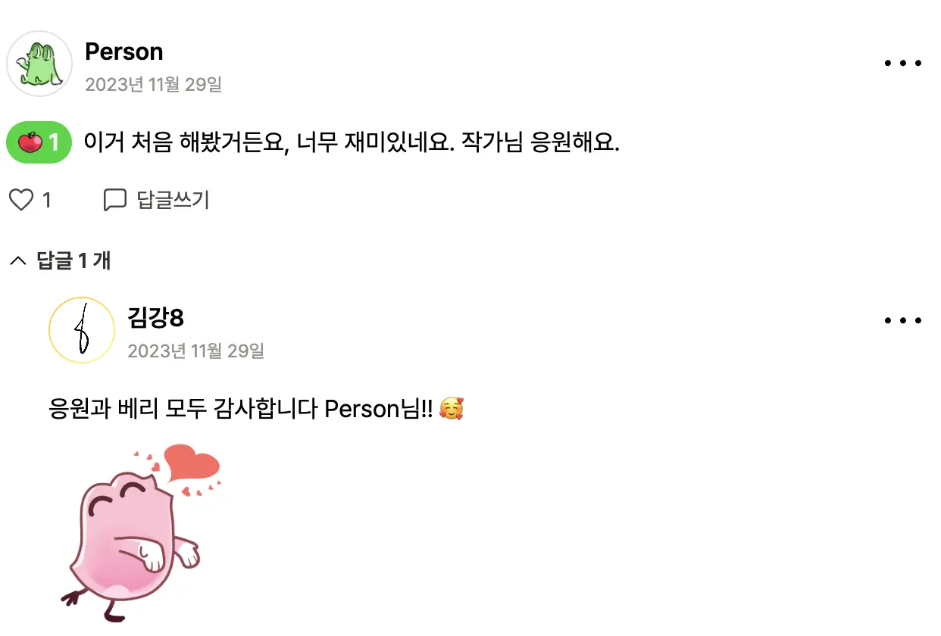
Task: Open the 김강8 username profile link
Action: click(156, 318)
